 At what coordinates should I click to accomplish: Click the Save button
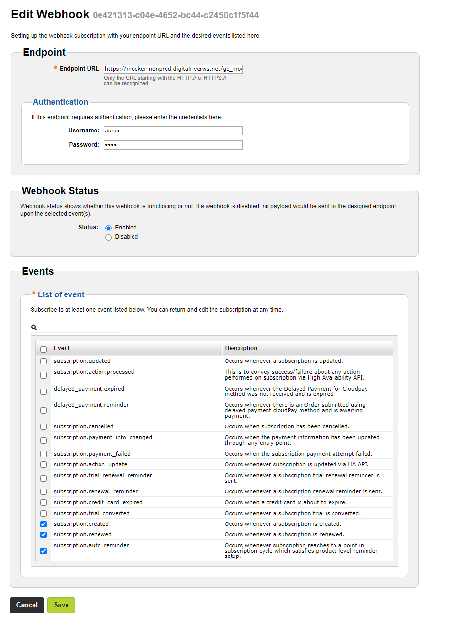(x=61, y=605)
